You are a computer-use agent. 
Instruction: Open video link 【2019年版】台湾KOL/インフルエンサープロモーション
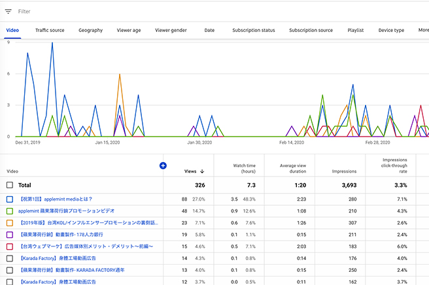(x=88, y=223)
